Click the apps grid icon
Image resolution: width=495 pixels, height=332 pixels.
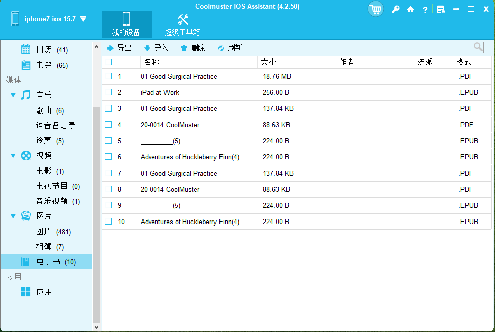pyautogui.click(x=26, y=292)
